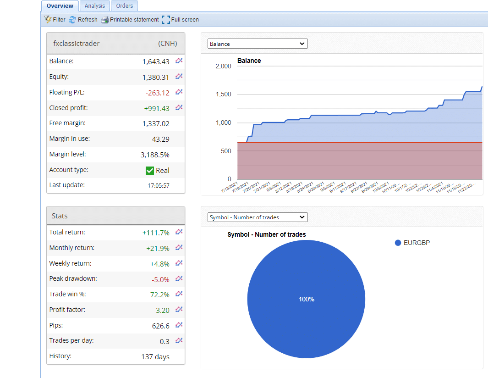Click the Trade win % chart icon

(x=179, y=295)
